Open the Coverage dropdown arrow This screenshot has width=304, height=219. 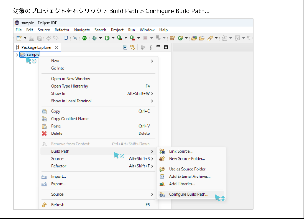[x=126, y=38]
